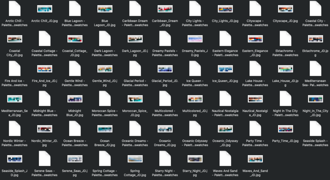Select the Starry Night palette swatches file
Image resolution: width=330 pixels, height=180 pixels.
(x=165, y=159)
